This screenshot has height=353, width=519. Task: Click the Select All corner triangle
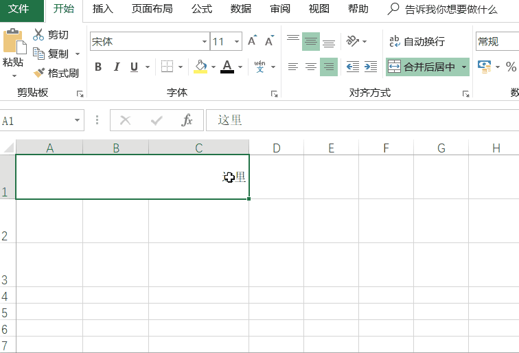click(8, 148)
